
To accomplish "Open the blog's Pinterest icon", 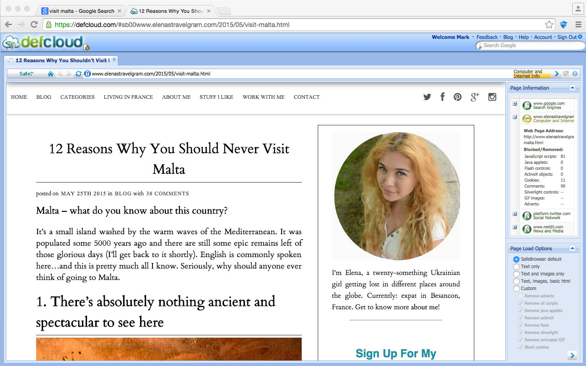I will click(457, 97).
